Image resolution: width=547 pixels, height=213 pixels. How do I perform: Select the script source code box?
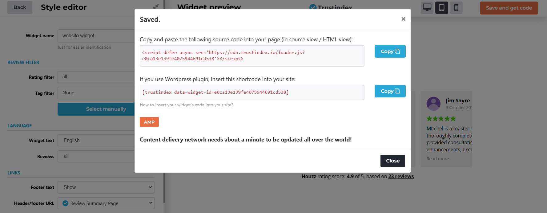click(x=252, y=56)
